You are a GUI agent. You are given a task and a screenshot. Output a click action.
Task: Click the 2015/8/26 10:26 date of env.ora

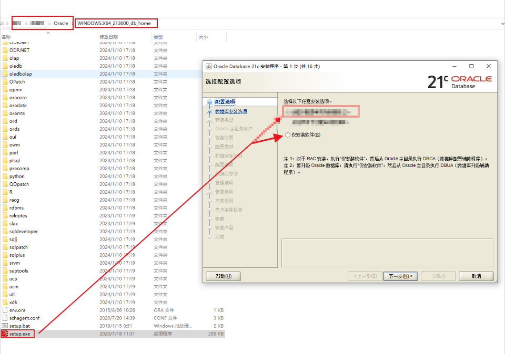click(x=117, y=310)
